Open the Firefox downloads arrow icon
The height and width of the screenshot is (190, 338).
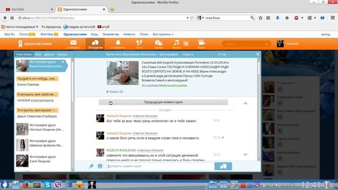pos(277,18)
